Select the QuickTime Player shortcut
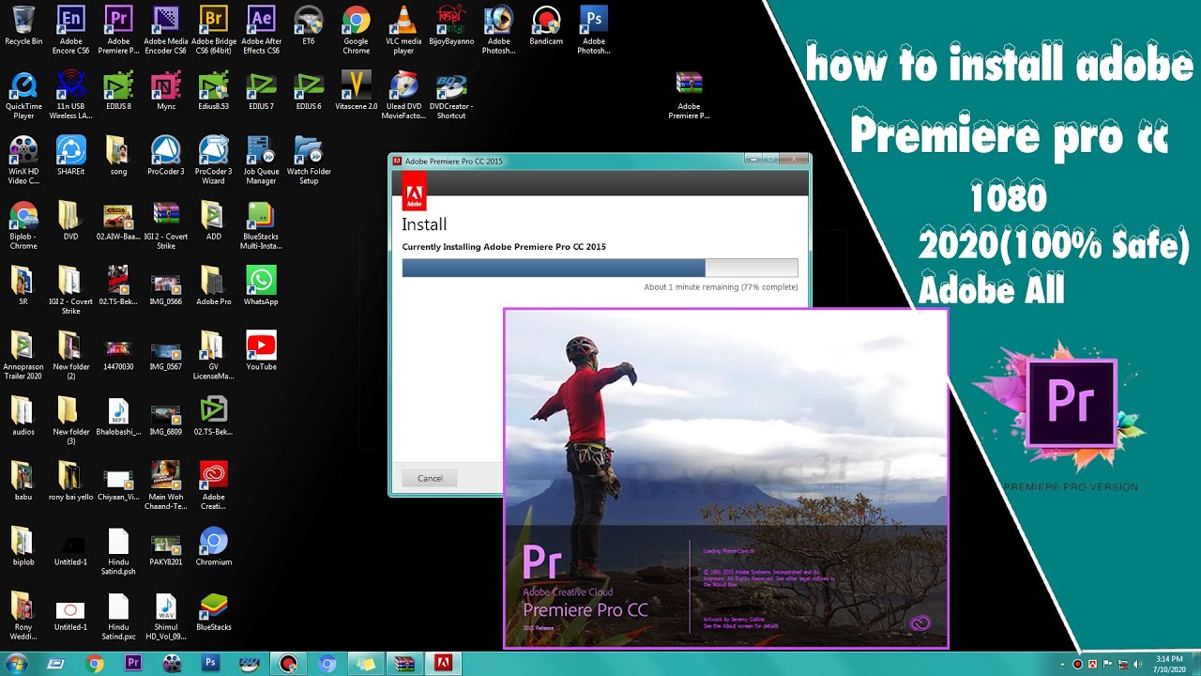 (23, 95)
